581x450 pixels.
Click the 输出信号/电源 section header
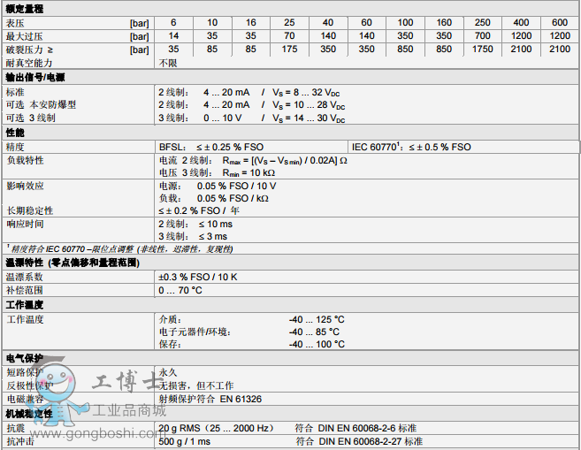click(35, 78)
